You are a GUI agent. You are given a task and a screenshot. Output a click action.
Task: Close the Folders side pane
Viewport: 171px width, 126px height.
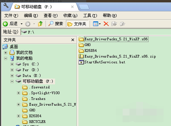tap(73, 40)
